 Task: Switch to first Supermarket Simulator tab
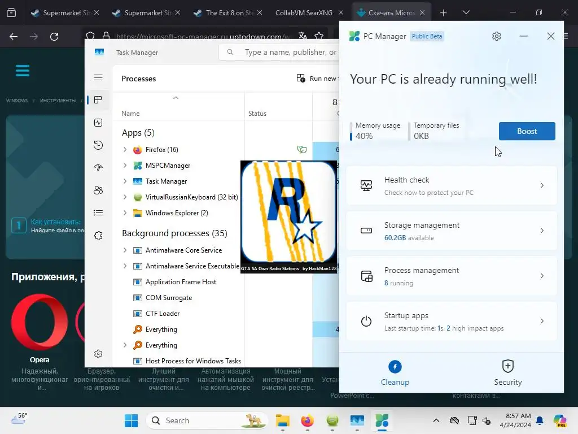(65, 12)
